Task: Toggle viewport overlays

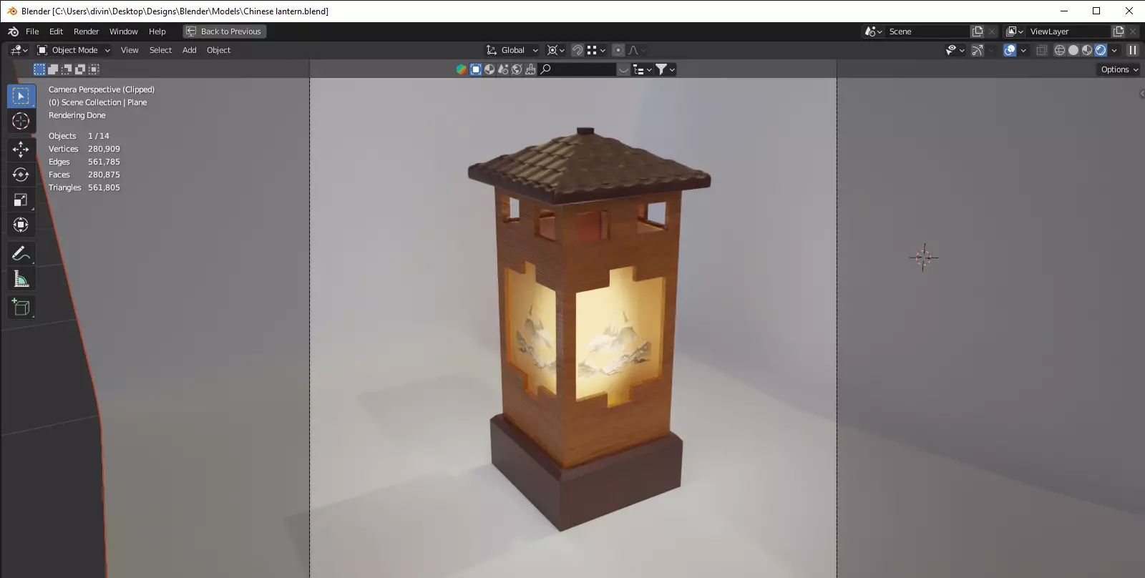Action: (1010, 50)
